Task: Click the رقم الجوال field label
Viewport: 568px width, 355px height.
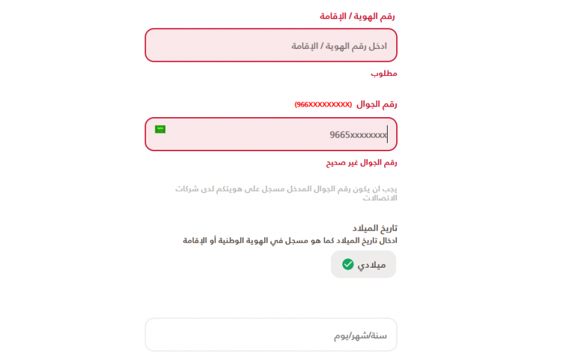Action: [x=377, y=104]
